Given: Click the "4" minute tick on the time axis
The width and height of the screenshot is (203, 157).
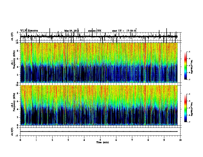Looking at the screenshot, I should [84, 140].
